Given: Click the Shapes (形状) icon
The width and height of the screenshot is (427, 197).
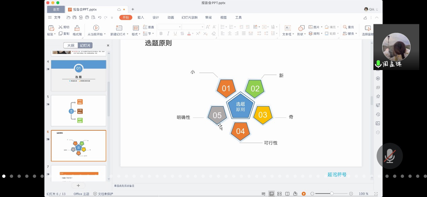Looking at the screenshot, I should (301, 28).
